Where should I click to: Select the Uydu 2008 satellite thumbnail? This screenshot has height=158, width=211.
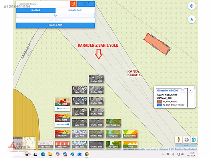pos(79,134)
